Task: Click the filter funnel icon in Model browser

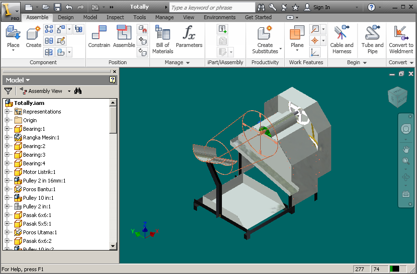Action: (x=8, y=91)
